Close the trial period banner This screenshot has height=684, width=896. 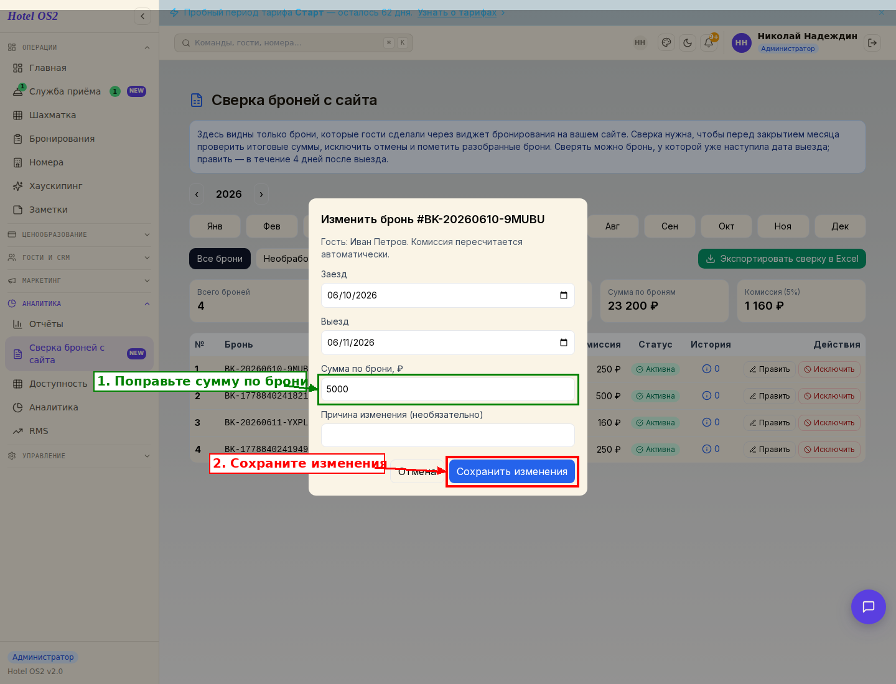[881, 12]
